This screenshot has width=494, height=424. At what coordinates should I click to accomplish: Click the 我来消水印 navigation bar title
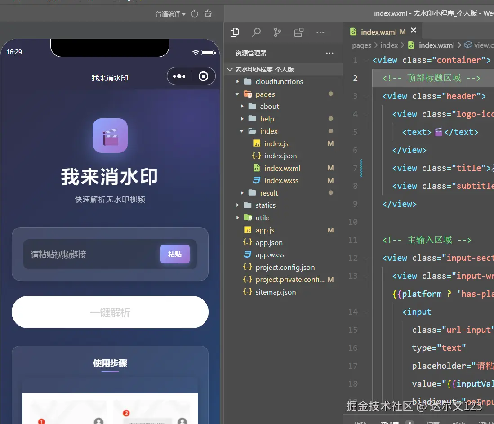(x=110, y=78)
